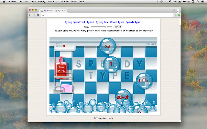
Task: Click the red soap dispenser timer
Action: [61, 68]
